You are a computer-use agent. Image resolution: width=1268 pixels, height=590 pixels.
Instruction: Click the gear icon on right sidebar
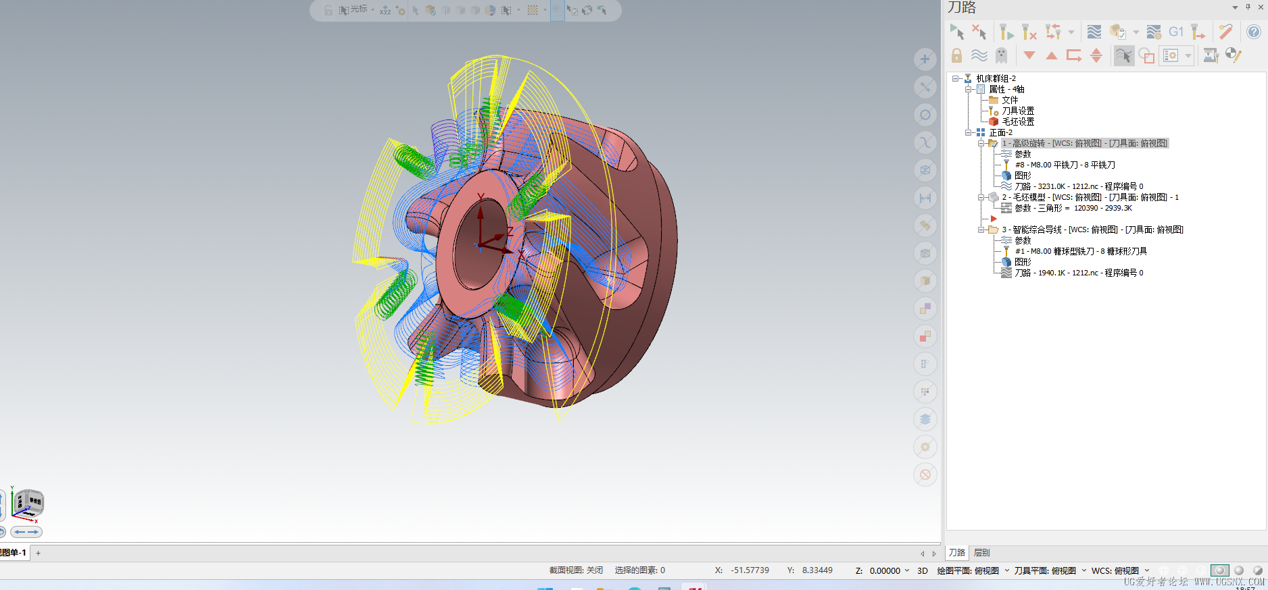[x=925, y=447]
